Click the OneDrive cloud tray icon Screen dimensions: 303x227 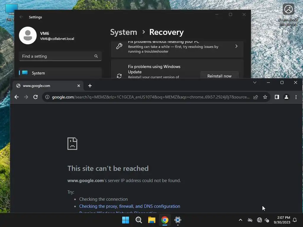250,220
